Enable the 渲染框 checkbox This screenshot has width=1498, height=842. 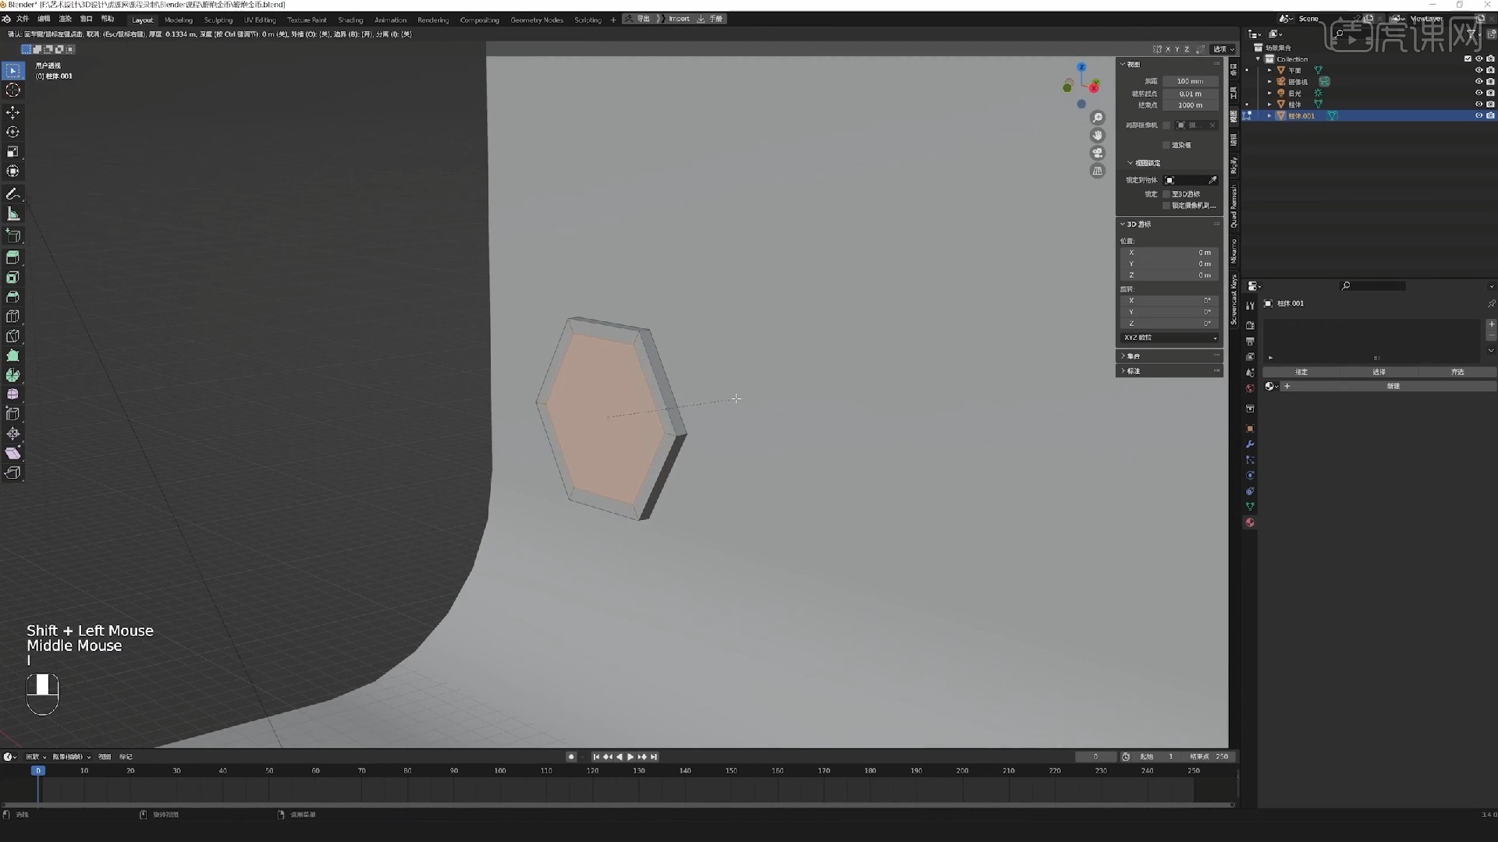[x=1166, y=145]
